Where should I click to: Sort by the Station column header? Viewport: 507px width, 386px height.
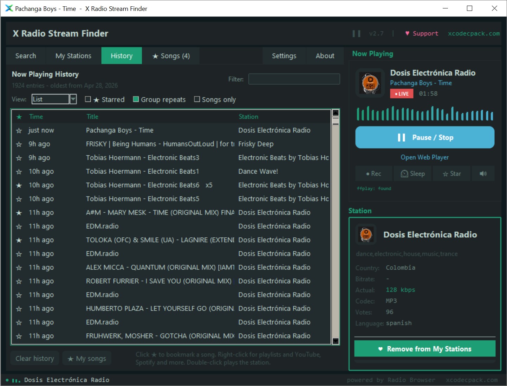[x=248, y=117]
